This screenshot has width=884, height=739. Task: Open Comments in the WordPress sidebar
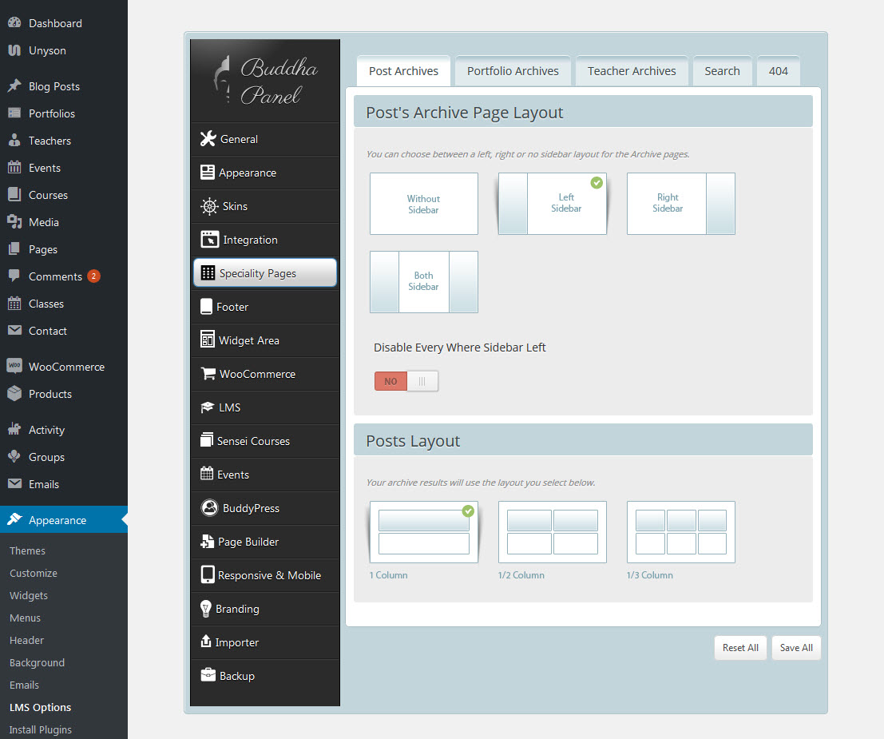click(55, 276)
